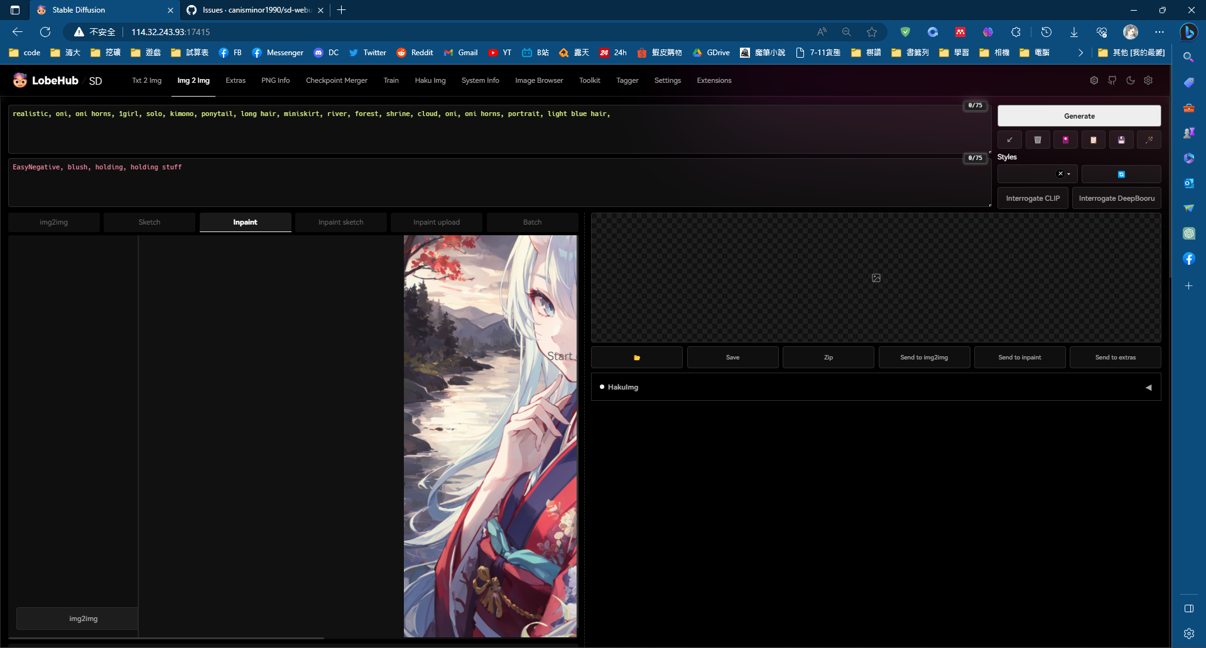Viewport: 1206px width, 648px height.
Task: Click the diagonal arrow read-generation-parameters icon
Action: [x=1009, y=140]
